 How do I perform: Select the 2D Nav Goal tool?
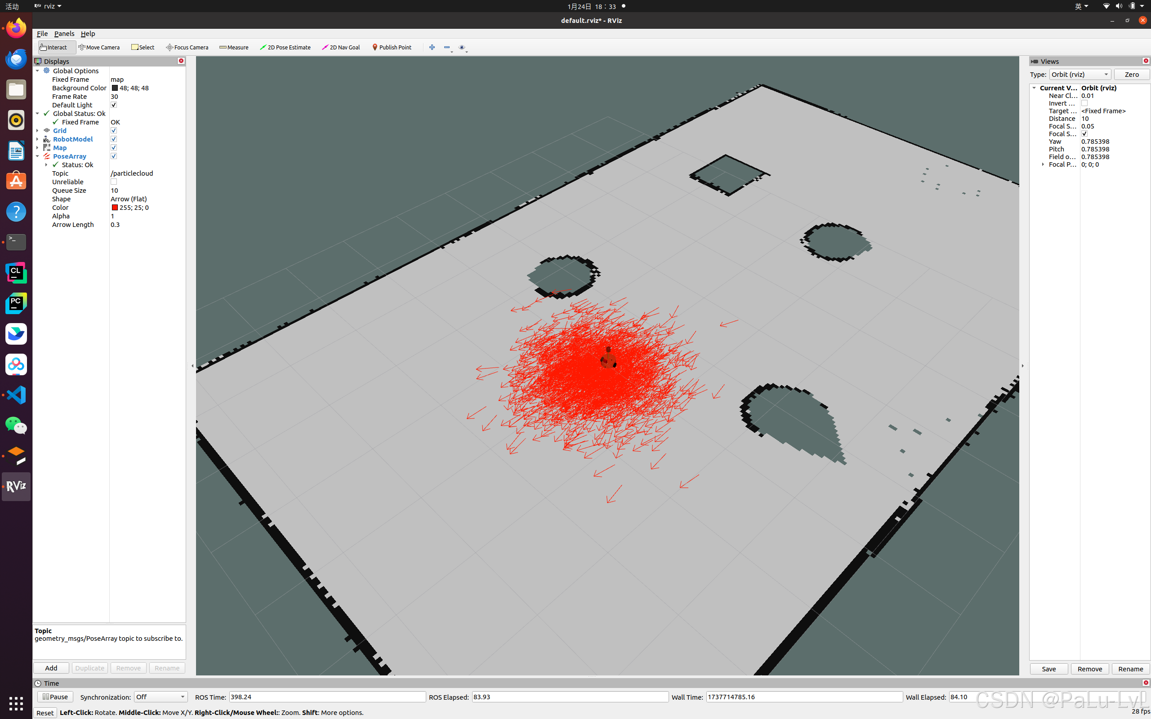point(341,47)
